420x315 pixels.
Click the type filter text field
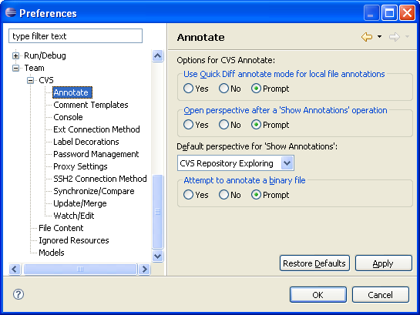[76, 36]
